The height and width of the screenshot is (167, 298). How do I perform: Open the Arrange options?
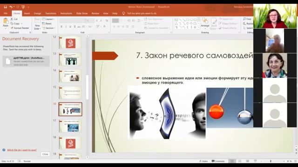(205, 23)
